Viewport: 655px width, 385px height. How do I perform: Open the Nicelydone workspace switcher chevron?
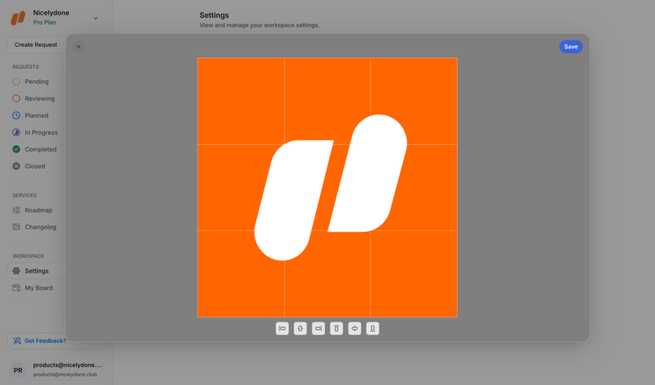(96, 18)
